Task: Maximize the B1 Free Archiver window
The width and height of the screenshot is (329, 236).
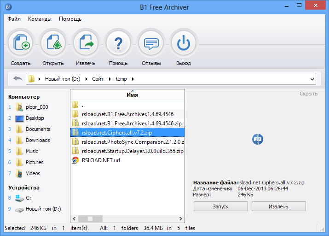Action: (299, 6)
